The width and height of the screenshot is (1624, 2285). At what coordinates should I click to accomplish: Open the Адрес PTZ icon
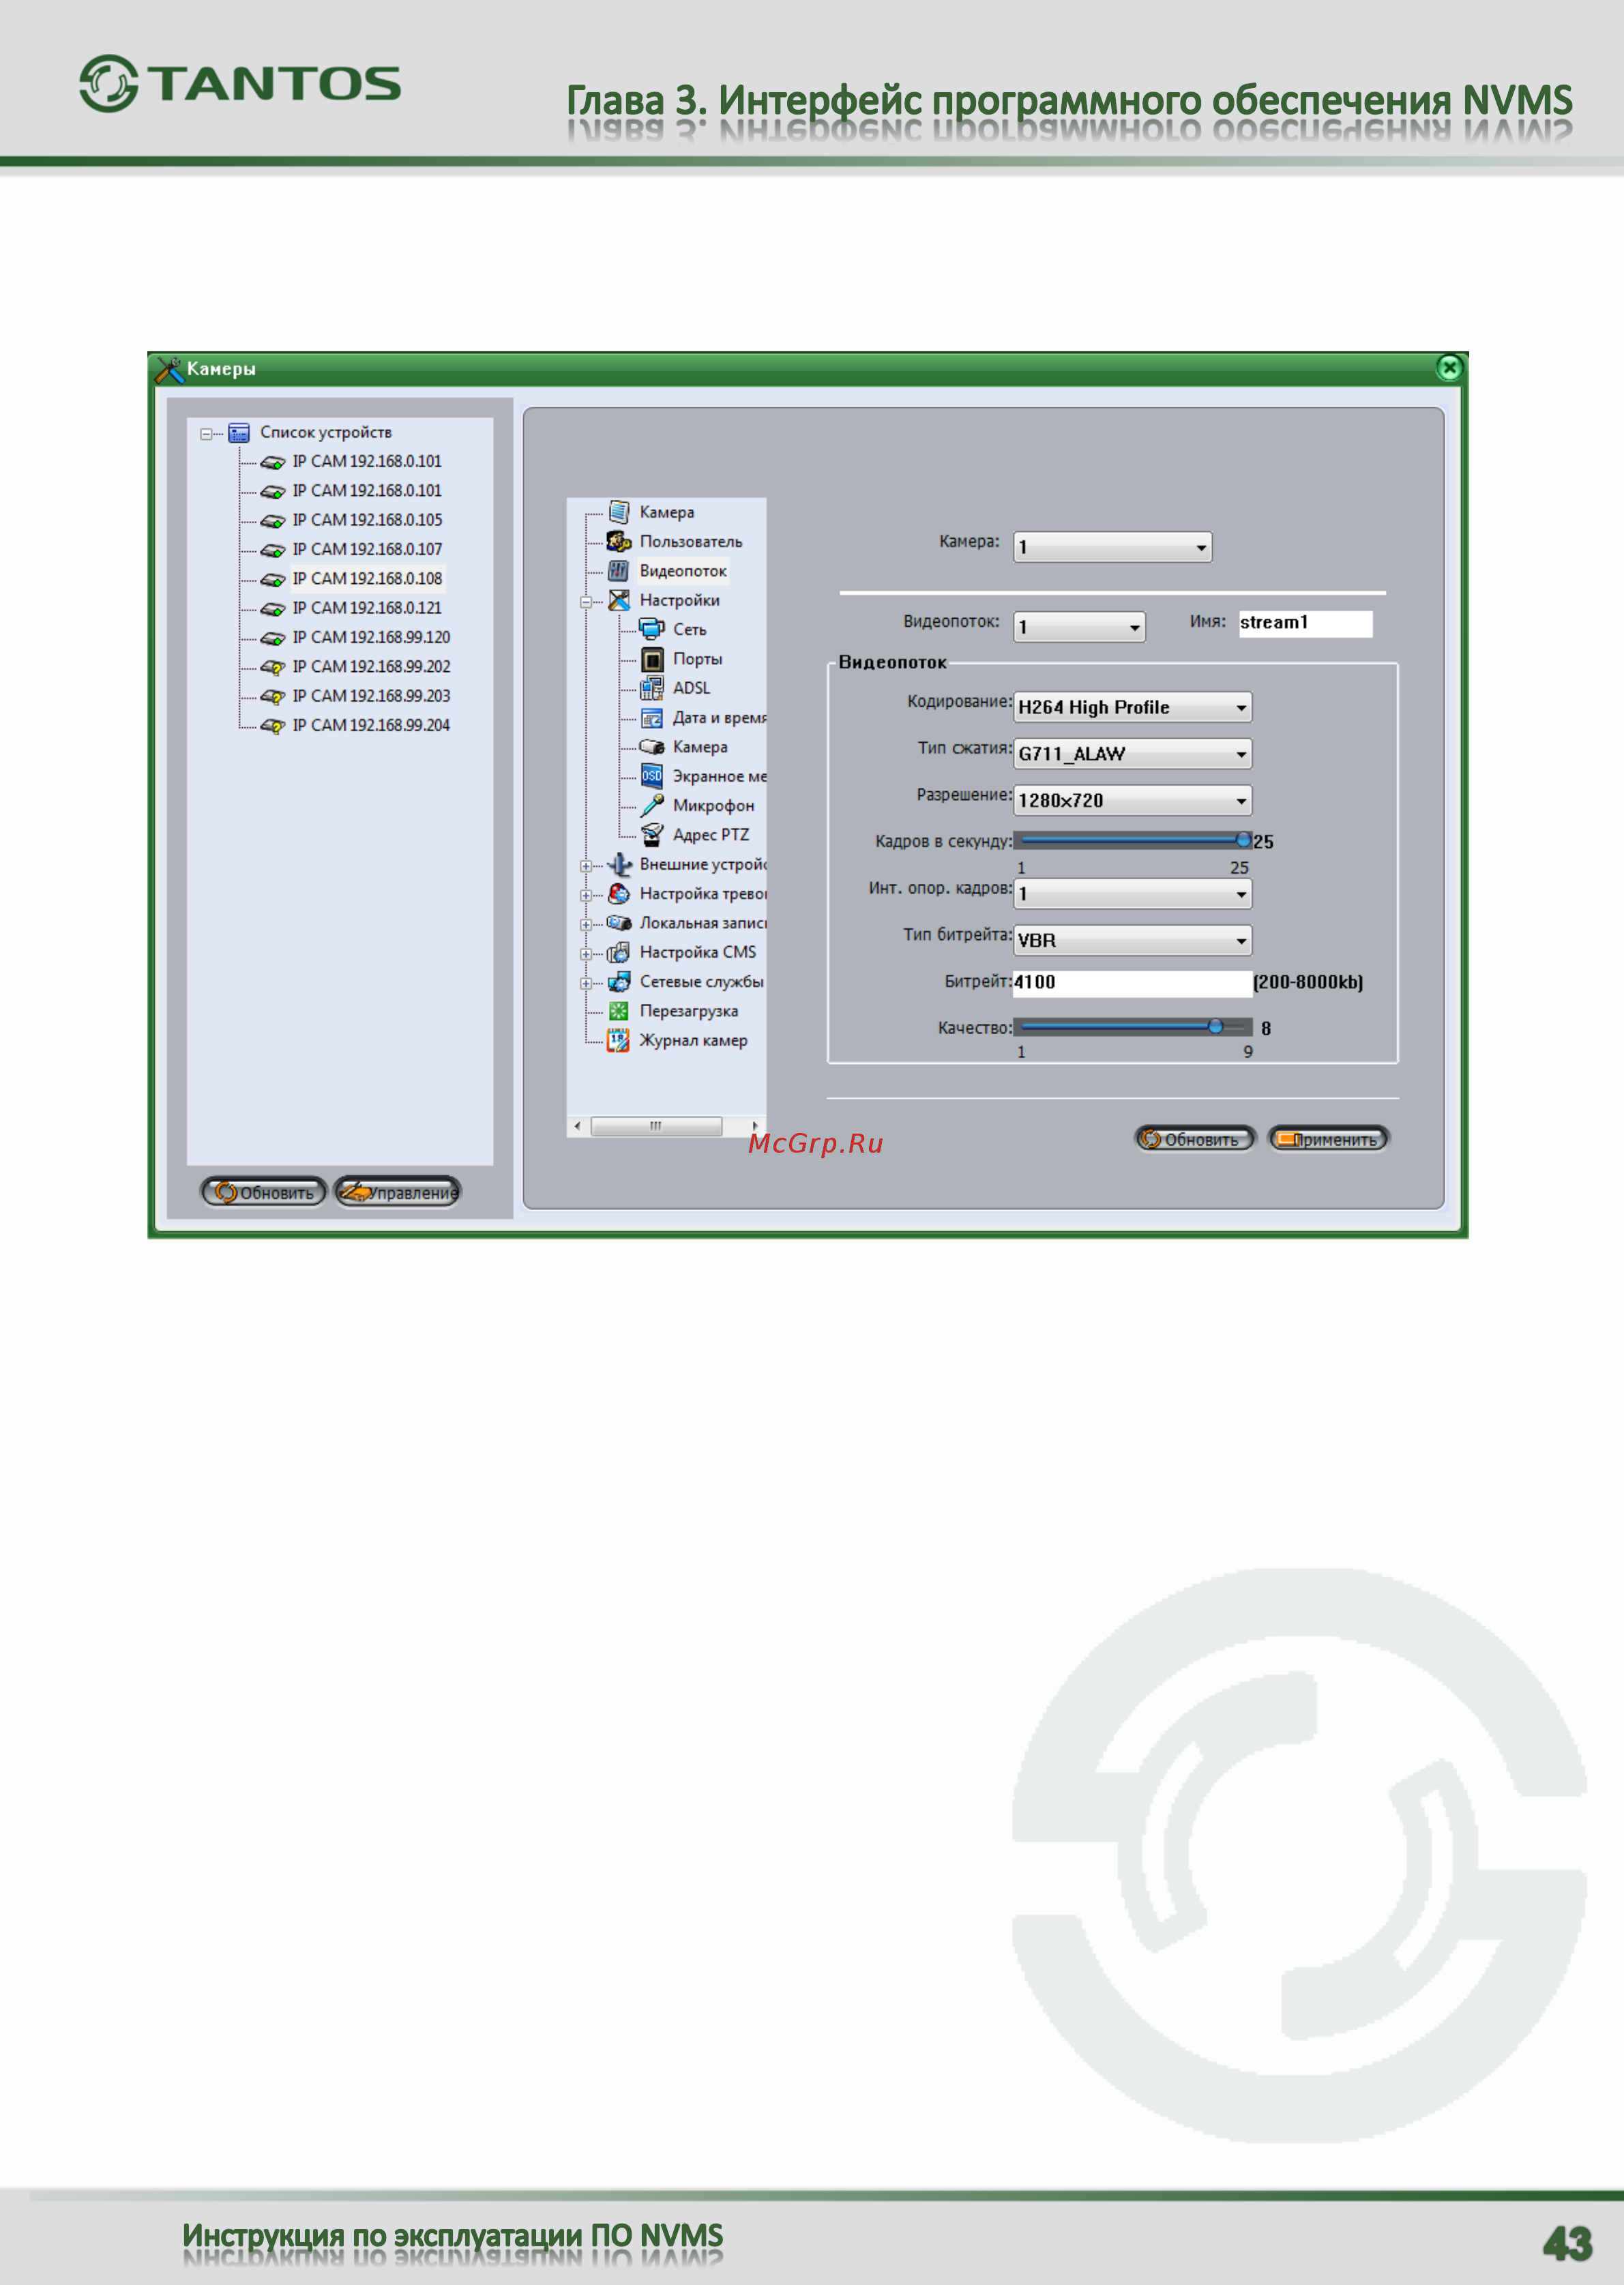pos(652,834)
